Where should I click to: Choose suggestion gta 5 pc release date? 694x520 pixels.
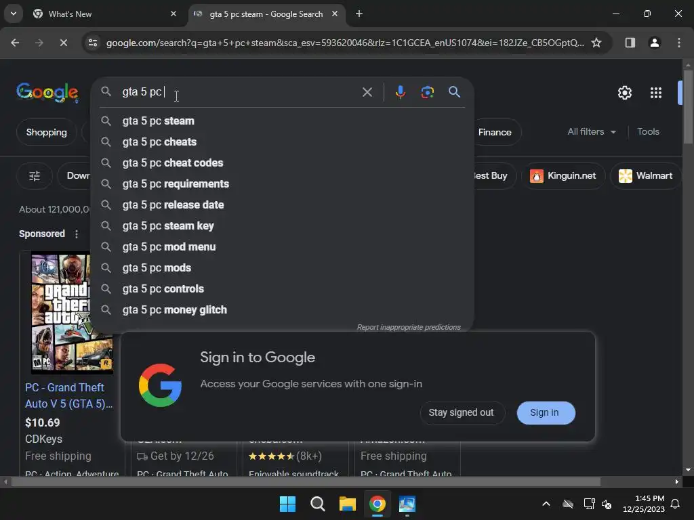(282, 205)
